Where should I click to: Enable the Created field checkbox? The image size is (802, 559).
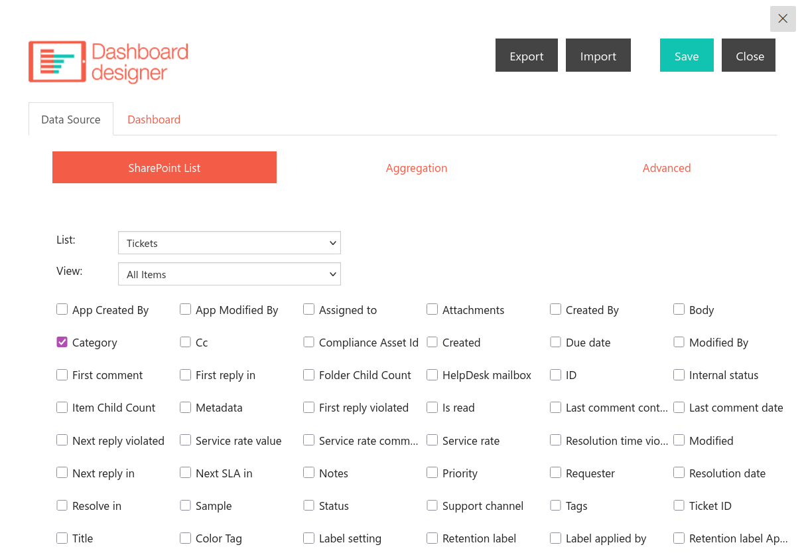click(x=432, y=342)
